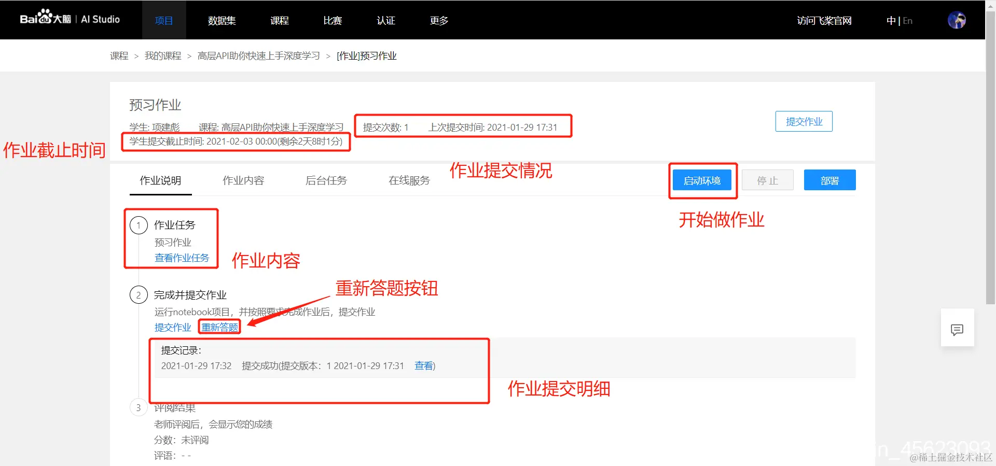The height and width of the screenshot is (466, 996).
Task: Switch language to 中
Action: (x=891, y=21)
